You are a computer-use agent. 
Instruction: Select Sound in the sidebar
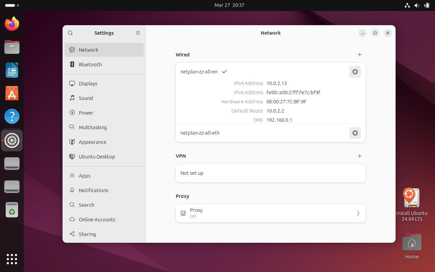86,98
